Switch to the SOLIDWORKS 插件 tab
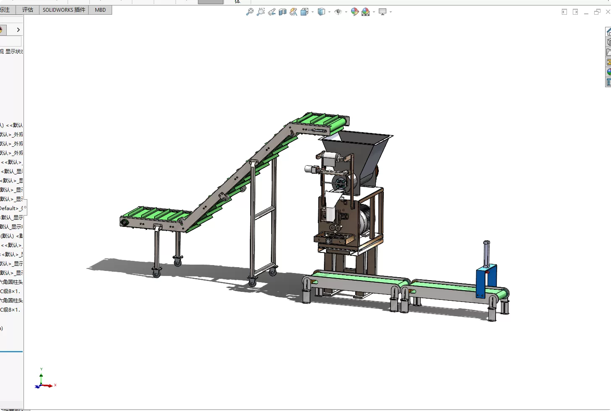The width and height of the screenshot is (611, 411). tap(64, 10)
